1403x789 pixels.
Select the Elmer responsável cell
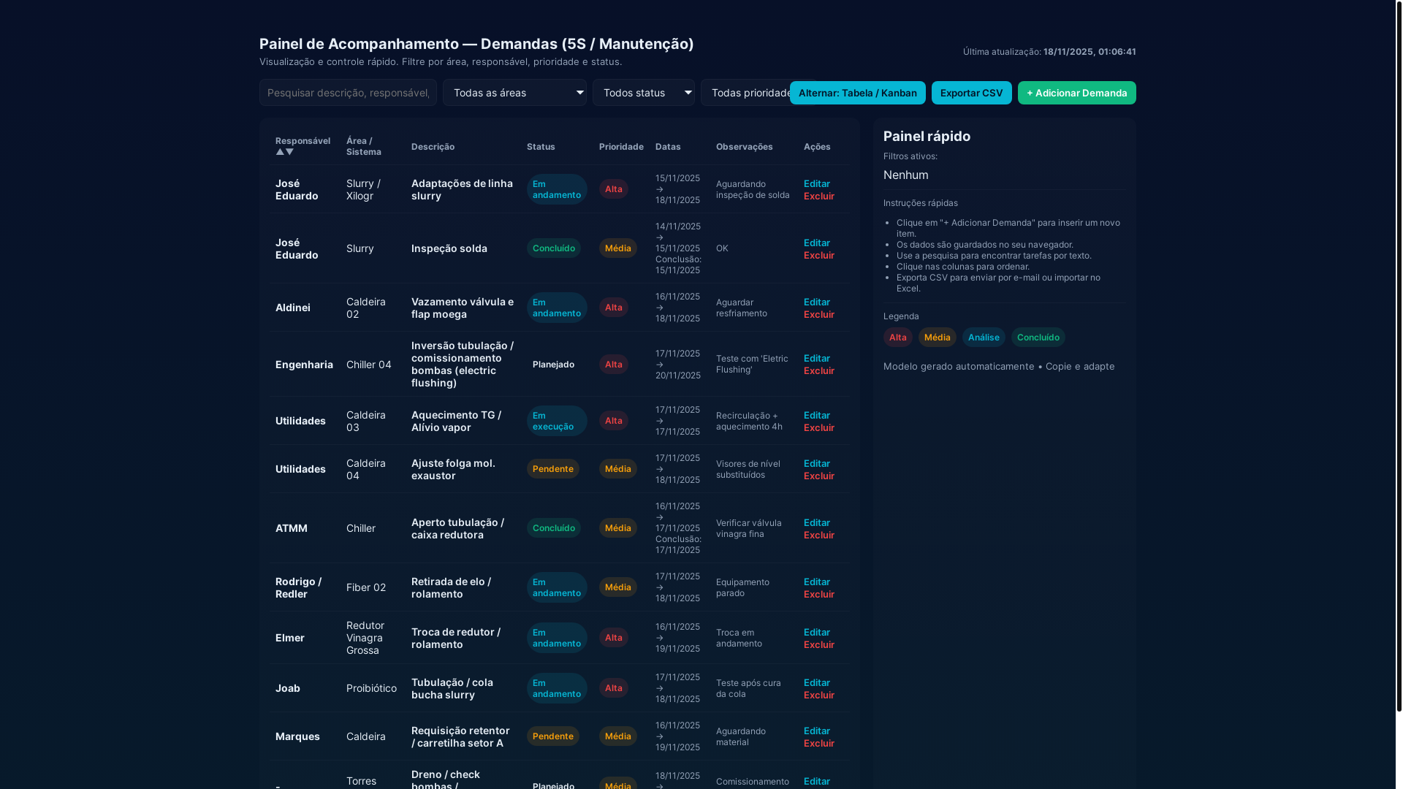[x=290, y=638]
